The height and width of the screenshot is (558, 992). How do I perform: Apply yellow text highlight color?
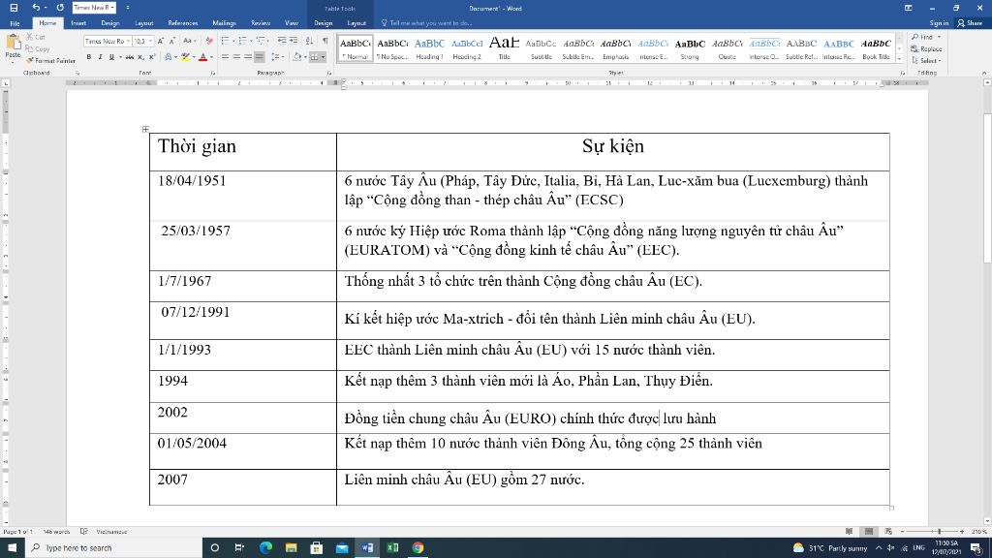[185, 57]
